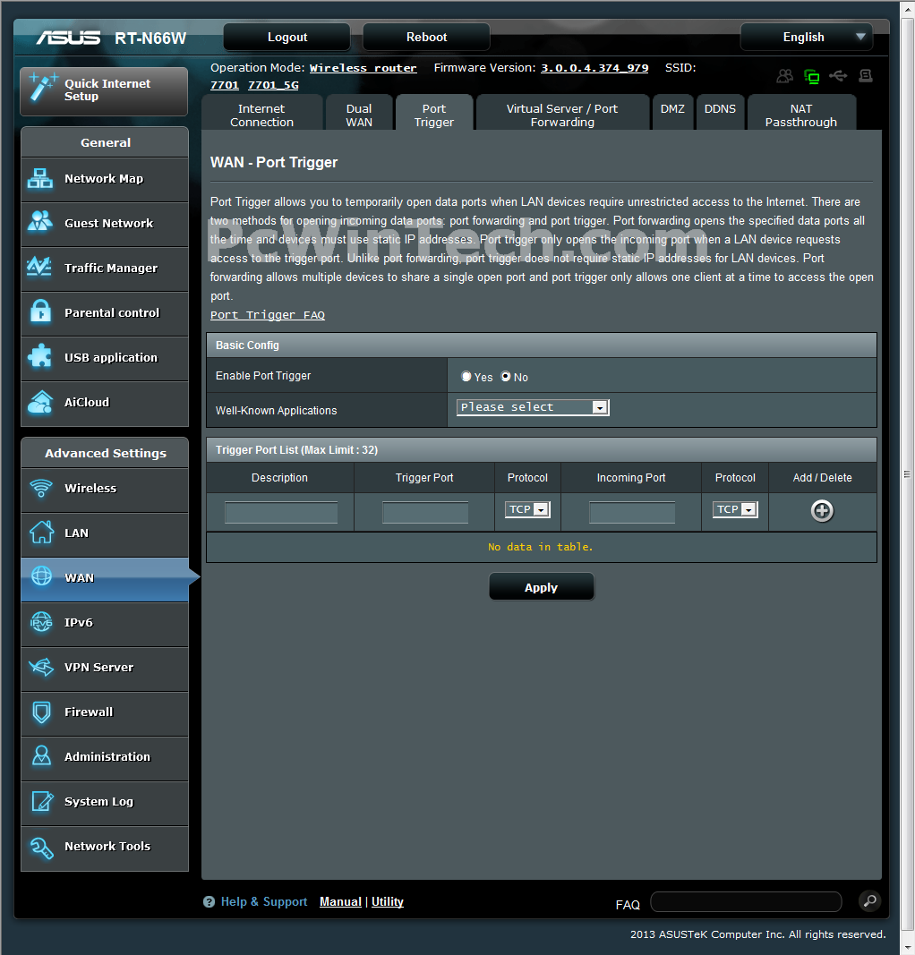Open the DDNS tab
Screen dimensions: 915x955
(x=720, y=112)
